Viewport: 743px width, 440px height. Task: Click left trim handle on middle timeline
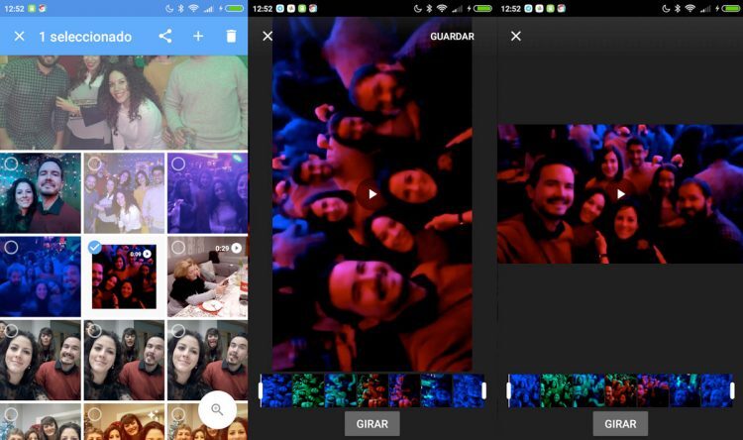point(262,390)
